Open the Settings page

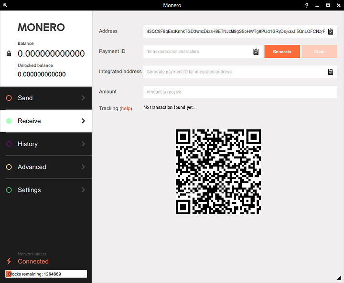pos(46,190)
